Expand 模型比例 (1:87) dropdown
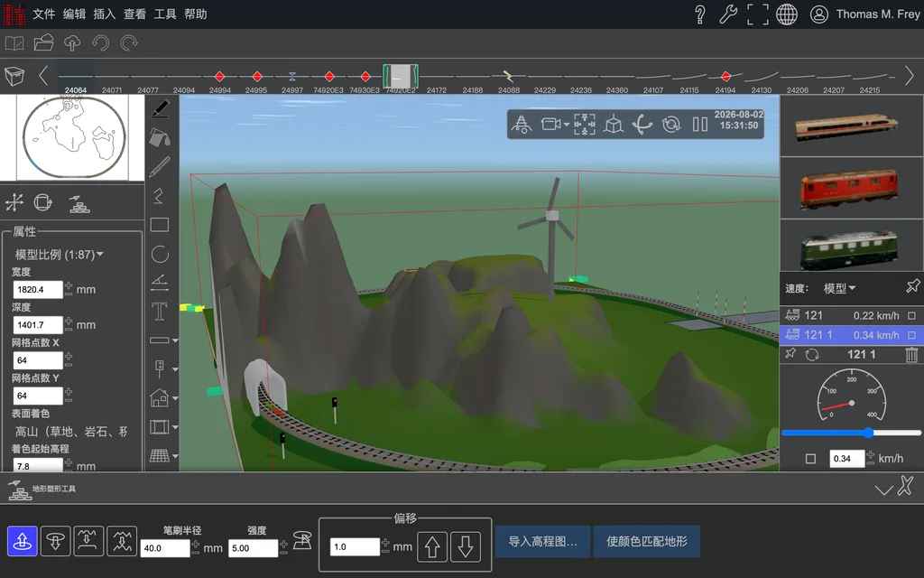 59,254
